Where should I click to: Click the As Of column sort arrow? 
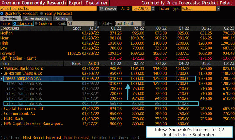(99, 63)
